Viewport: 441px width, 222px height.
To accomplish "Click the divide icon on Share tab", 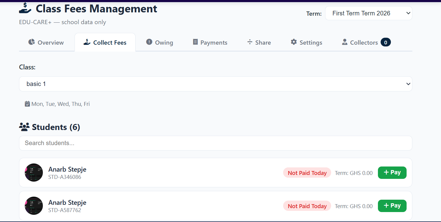I will click(x=250, y=42).
